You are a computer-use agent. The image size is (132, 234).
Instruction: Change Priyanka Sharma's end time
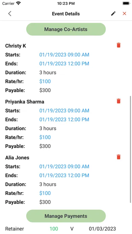click(x=64, y=120)
